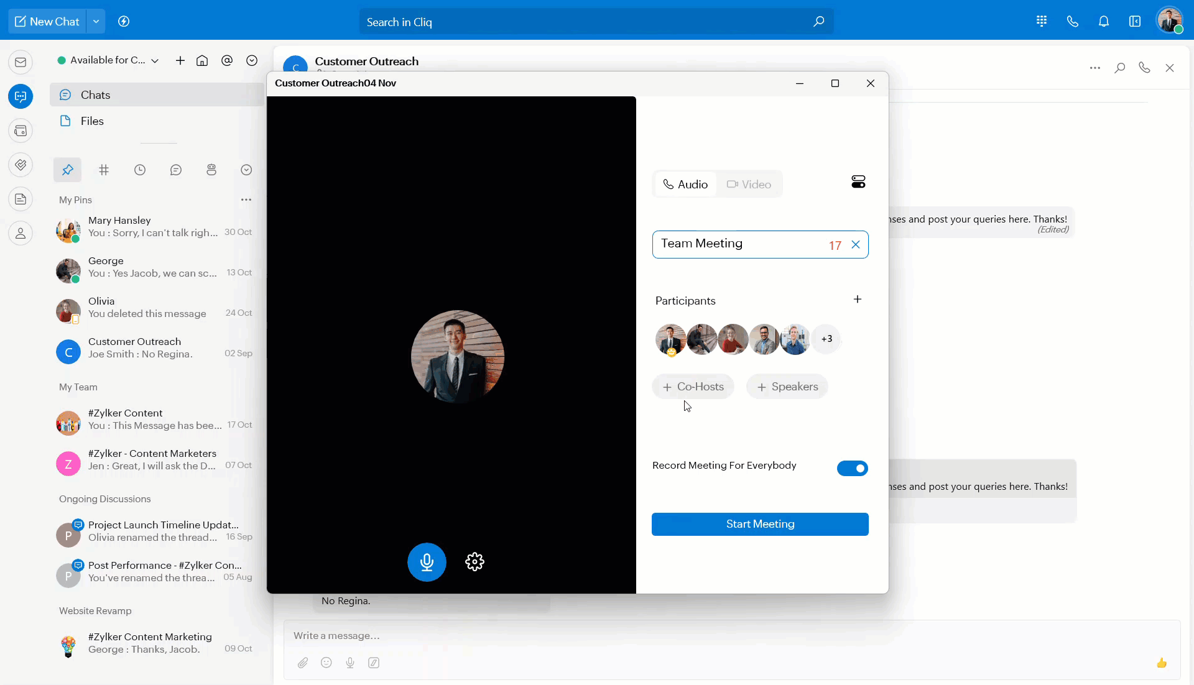This screenshot has width=1194, height=685.
Task: Open the Files section
Action: (92, 121)
